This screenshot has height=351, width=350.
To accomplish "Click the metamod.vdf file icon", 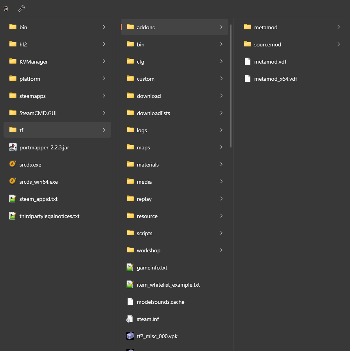I will point(248,61).
